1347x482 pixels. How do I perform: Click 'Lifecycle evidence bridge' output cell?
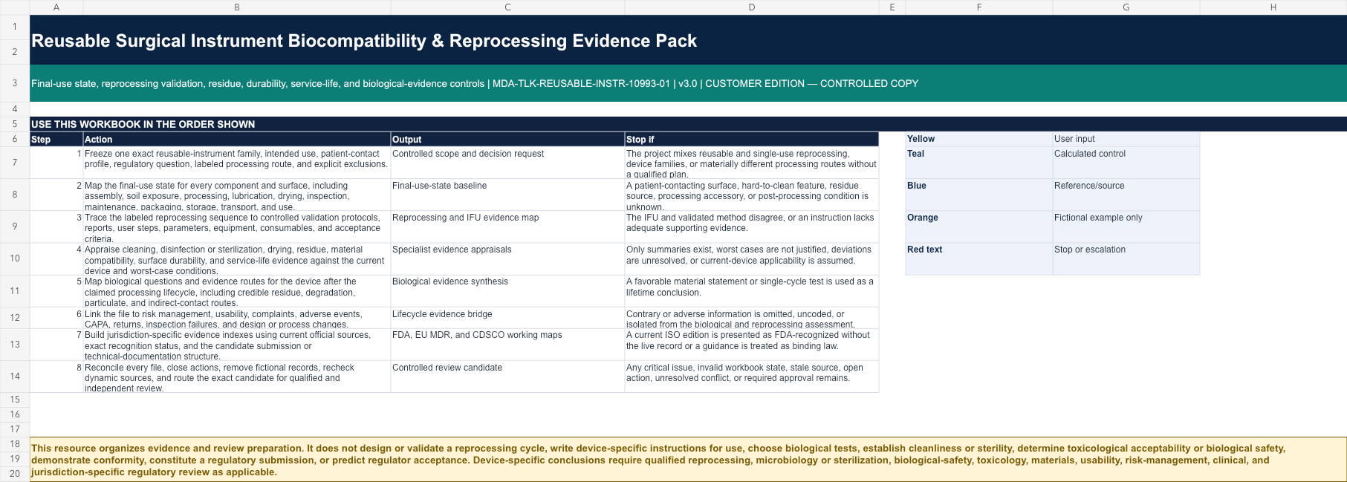point(507,318)
